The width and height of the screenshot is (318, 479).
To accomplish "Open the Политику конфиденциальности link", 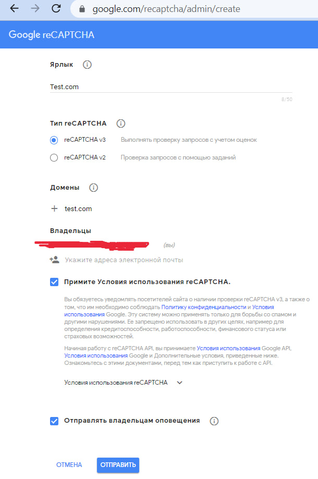I will (x=204, y=307).
